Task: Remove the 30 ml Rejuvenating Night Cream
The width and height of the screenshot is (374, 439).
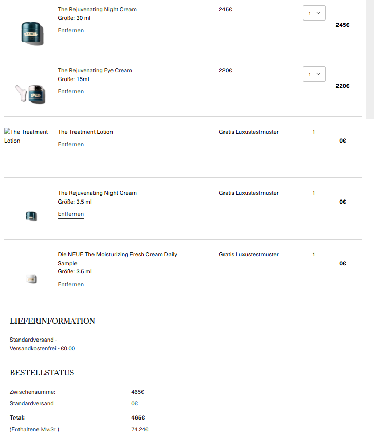Action: (70, 31)
